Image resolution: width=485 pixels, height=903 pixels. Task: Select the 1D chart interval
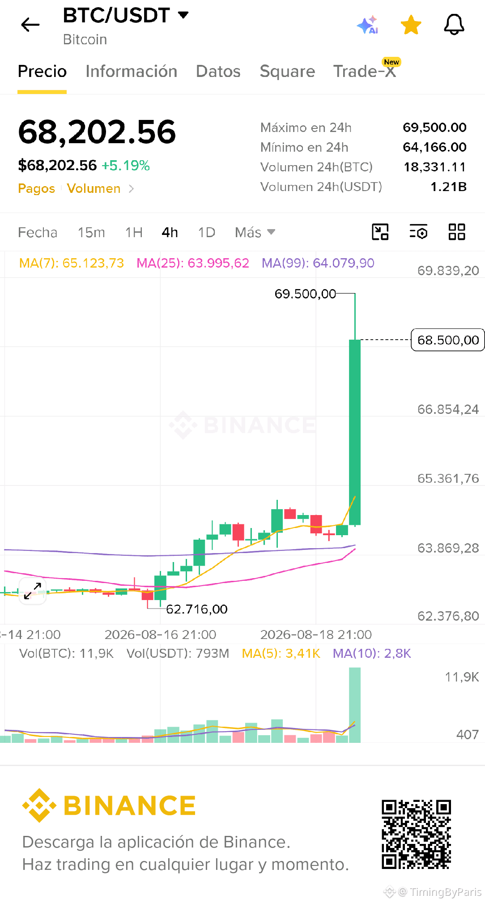tap(207, 232)
